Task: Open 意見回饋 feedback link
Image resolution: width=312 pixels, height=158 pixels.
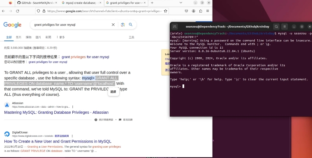Action: click(x=125, y=120)
